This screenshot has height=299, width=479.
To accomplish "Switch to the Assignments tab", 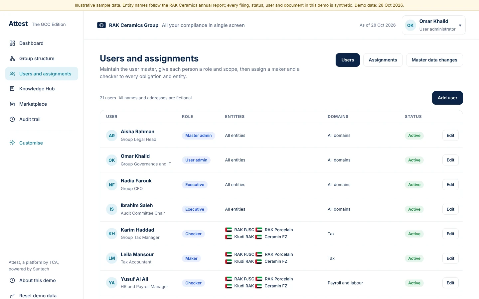I will click(383, 60).
